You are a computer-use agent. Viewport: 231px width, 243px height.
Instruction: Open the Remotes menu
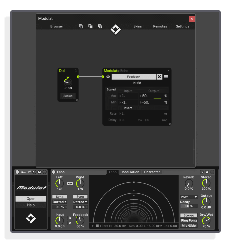coord(160,26)
